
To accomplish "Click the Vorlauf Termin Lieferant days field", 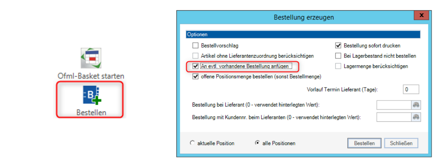I will click(x=411, y=89).
